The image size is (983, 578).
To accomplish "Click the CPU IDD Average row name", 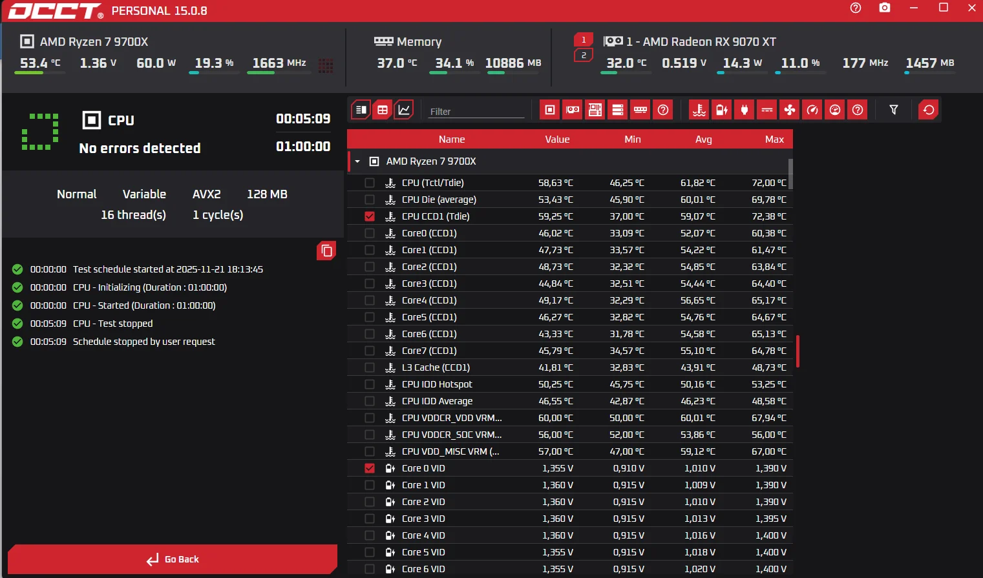I will 437,401.
